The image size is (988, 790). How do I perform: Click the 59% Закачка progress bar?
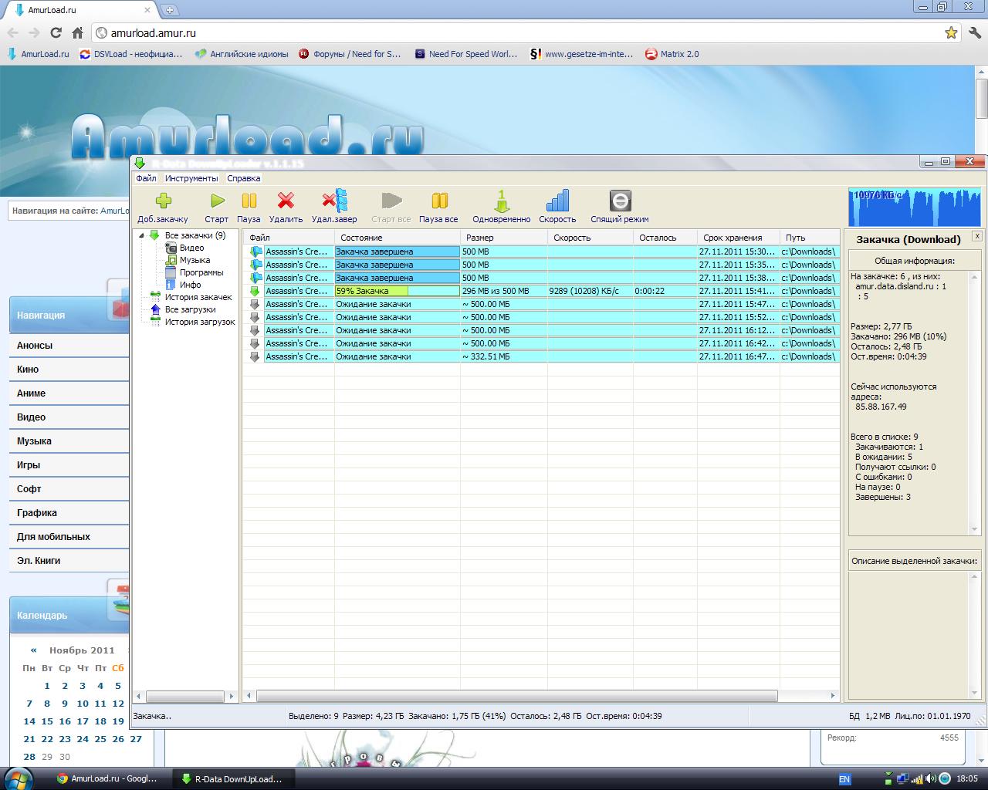398,291
